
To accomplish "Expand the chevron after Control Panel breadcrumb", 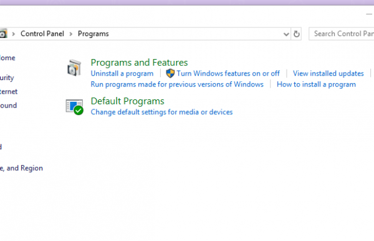I will 71,34.
